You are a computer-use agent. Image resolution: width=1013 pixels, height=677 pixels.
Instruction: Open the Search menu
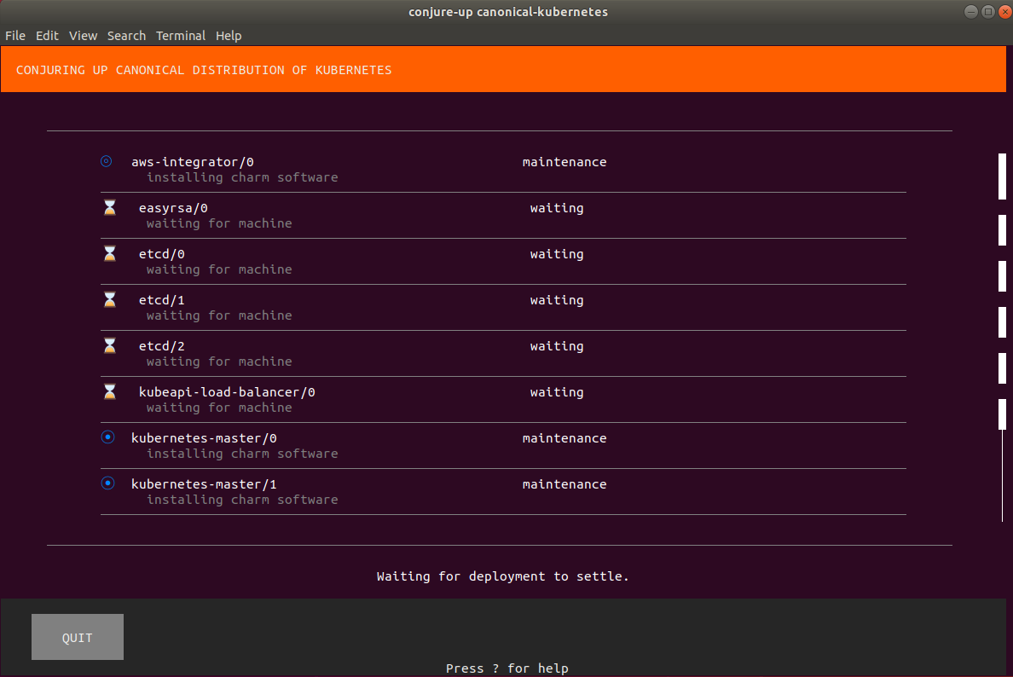[126, 36]
